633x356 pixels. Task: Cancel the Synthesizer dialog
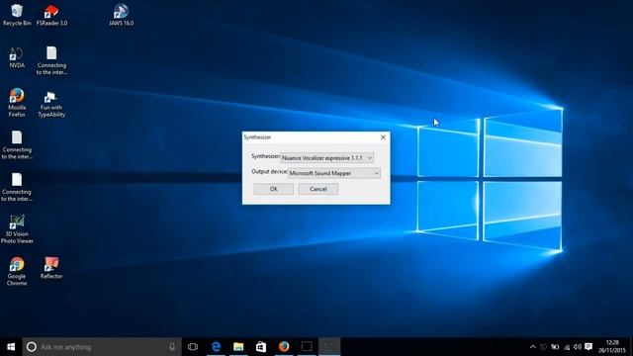tap(318, 189)
